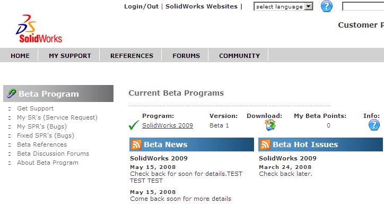The height and width of the screenshot is (204, 384).
Task: Click the 'Download:' column label
Action: pyautogui.click(x=265, y=116)
